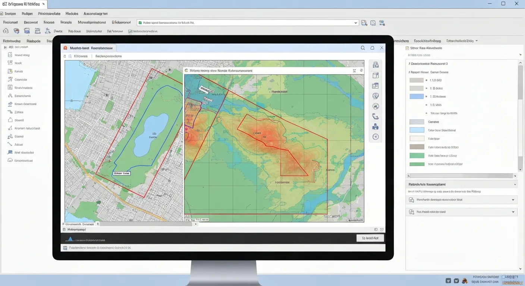The width and height of the screenshot is (525, 286).
Task: Click the printer icon atop map toolbar
Action: tap(375, 65)
